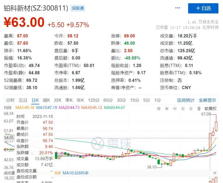Click the ¥63.00 current price

point(24,22)
